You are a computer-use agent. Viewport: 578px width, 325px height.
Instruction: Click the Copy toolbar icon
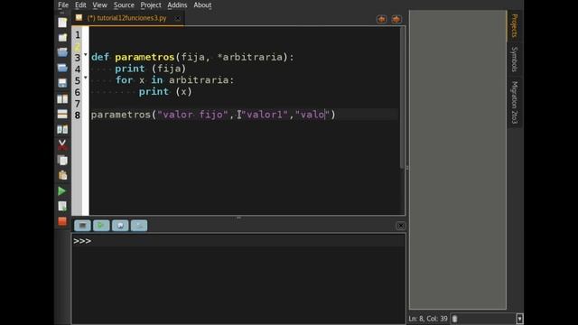pos(62,161)
